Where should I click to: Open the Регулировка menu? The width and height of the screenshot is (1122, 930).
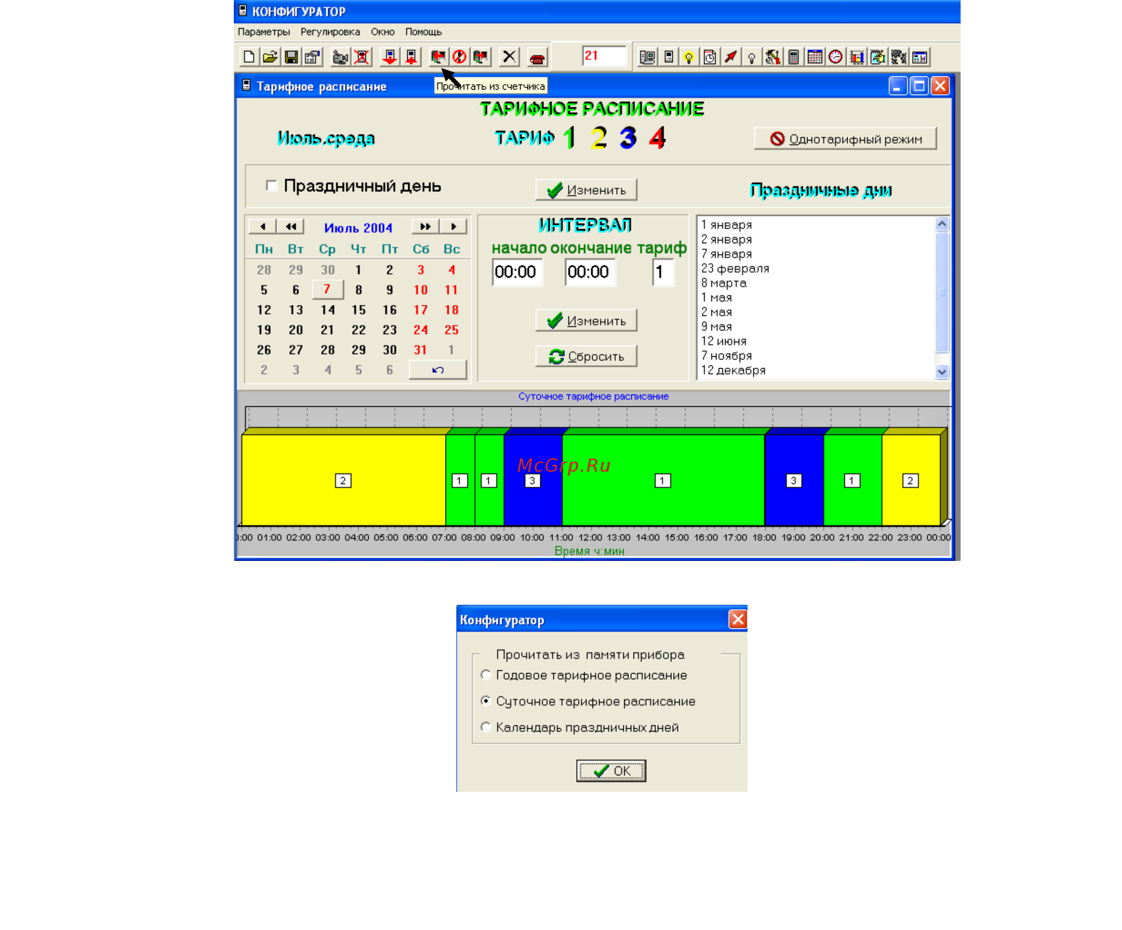[x=330, y=32]
